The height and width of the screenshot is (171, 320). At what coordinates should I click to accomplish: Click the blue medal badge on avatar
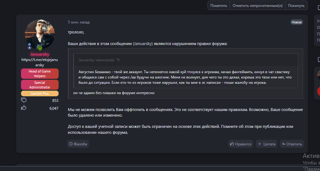pos(29,47)
